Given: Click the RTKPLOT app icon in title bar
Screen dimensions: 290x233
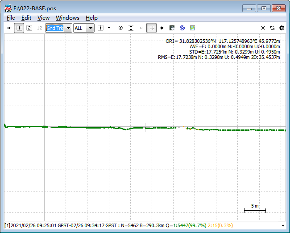Looking at the screenshot, I should pos(8,8).
